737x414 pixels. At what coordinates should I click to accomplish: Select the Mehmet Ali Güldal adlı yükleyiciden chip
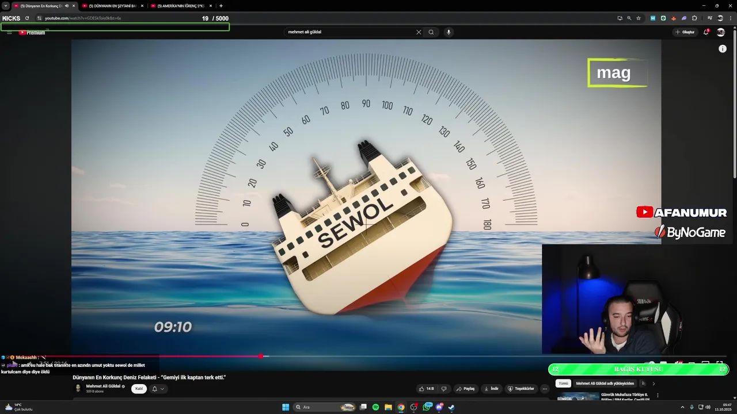pos(605,384)
